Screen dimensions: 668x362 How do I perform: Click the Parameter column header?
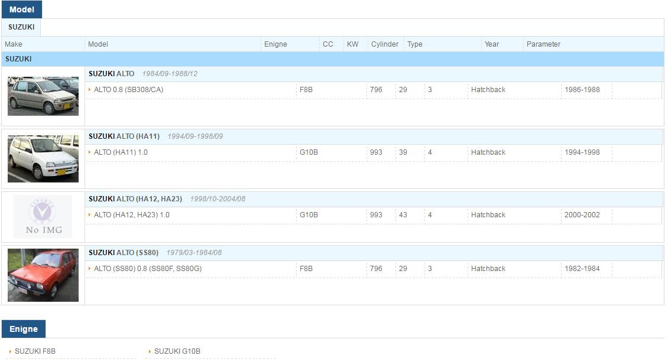click(543, 44)
